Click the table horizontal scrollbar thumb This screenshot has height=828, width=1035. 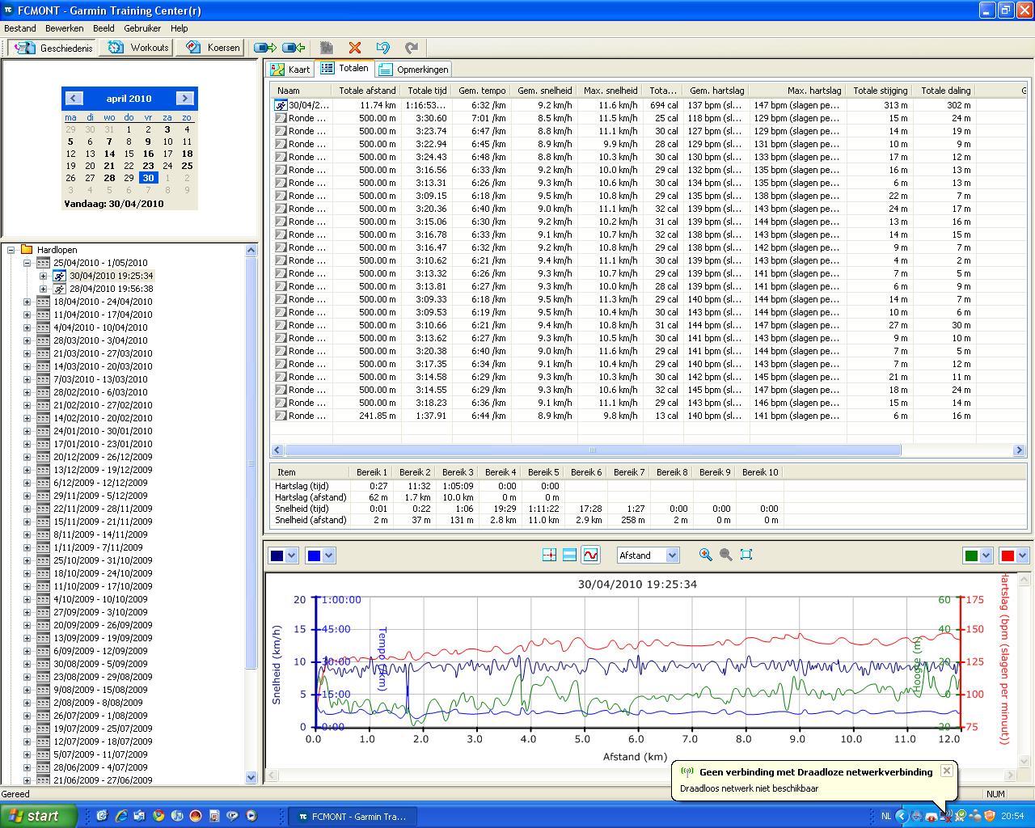592,450
